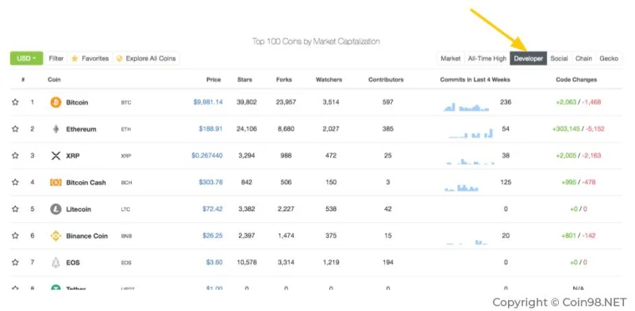Open the Ethereum coin name link

coord(81,129)
